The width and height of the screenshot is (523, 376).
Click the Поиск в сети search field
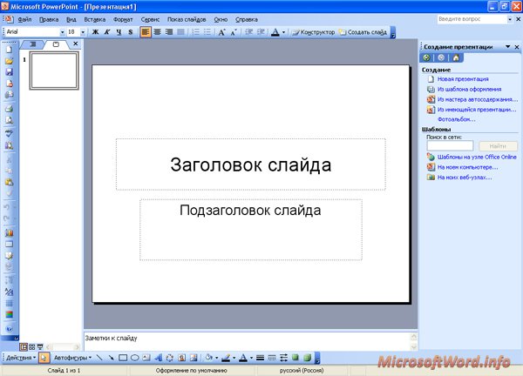(450, 145)
